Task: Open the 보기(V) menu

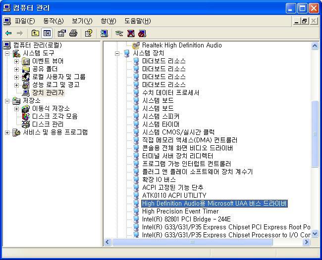Action: (x=82, y=21)
